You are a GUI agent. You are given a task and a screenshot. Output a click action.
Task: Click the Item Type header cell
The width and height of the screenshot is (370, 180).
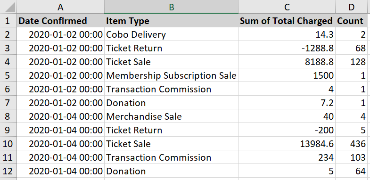click(171, 21)
